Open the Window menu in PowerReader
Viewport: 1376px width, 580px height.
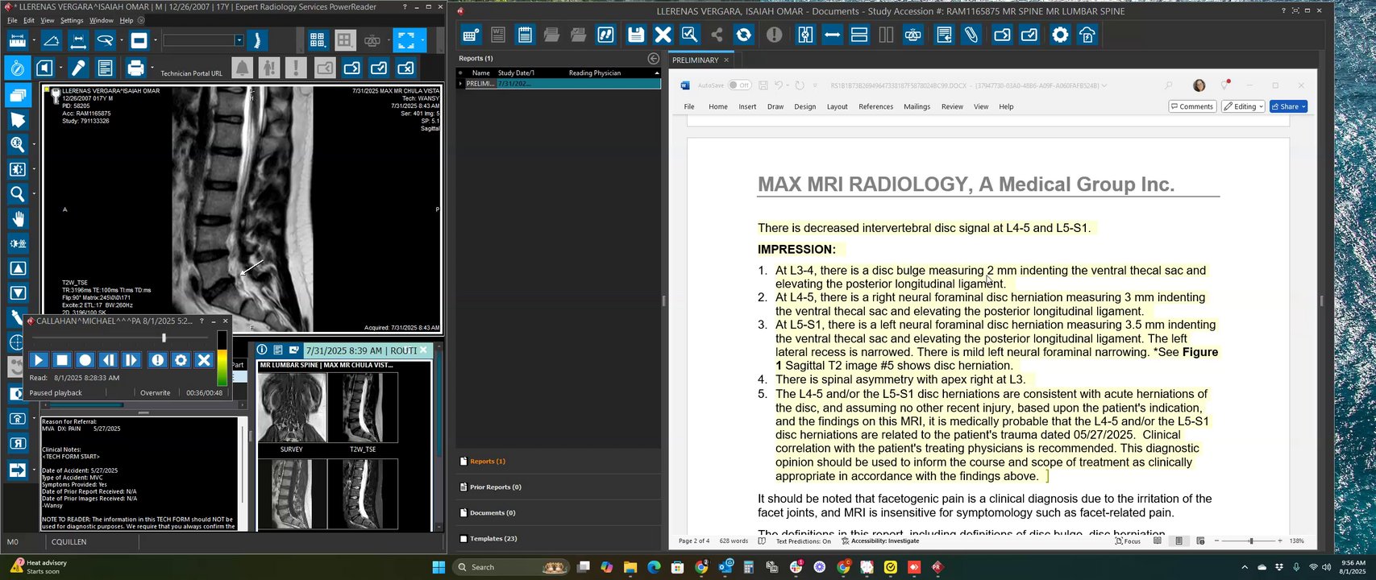point(101,20)
